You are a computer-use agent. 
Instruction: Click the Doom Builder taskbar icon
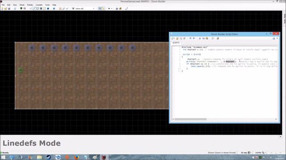104,157
